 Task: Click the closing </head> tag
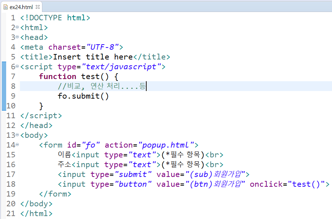[36, 125]
